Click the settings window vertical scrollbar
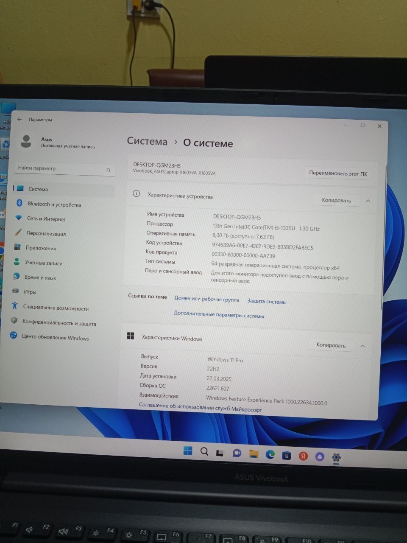This screenshot has height=543, width=407. 384,238
